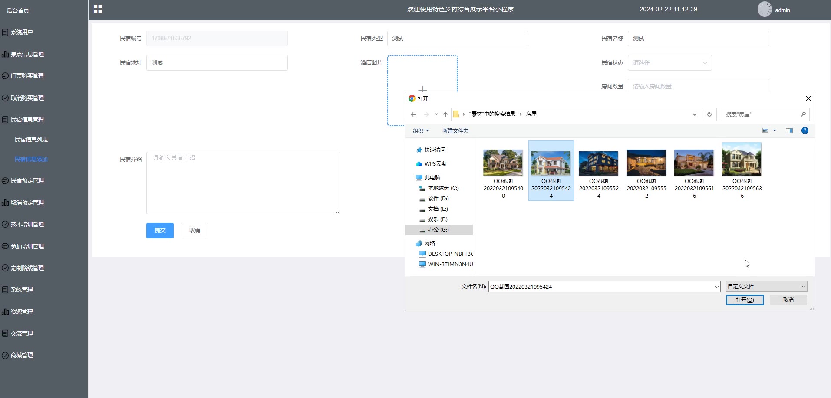
Task: Expand the 自定义文件 file type dropdown
Action: (766, 287)
